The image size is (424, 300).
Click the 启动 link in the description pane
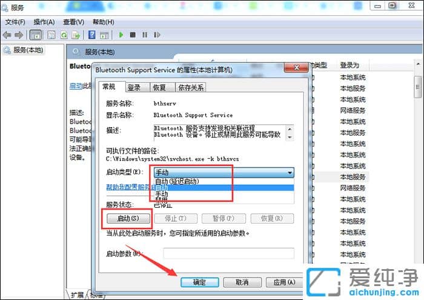[76, 86]
